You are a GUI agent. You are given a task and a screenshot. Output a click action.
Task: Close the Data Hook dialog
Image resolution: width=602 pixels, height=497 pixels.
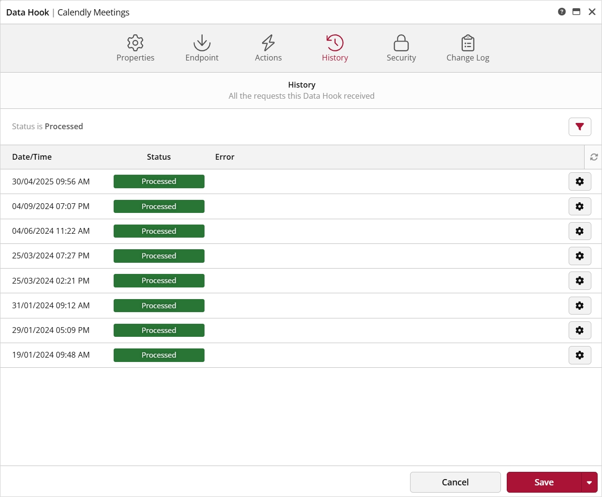pos(592,12)
